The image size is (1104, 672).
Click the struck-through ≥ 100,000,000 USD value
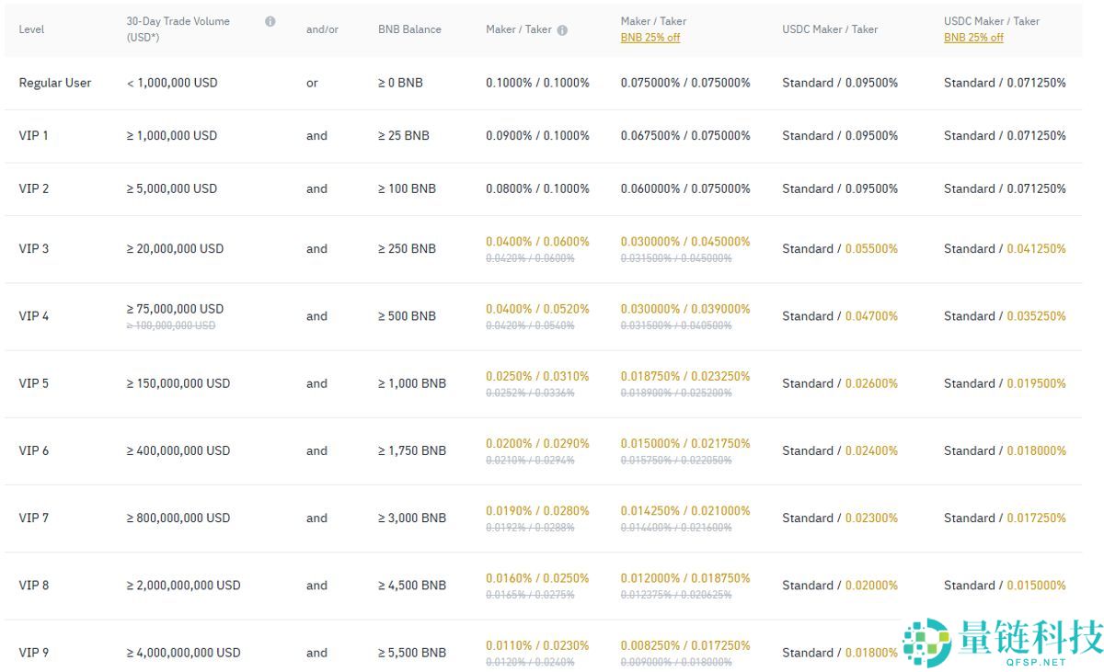171,325
